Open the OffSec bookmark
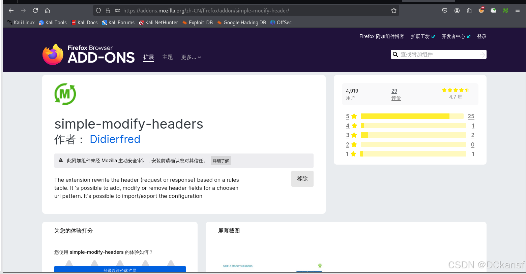Screen dimensions: 526x274 281,23
